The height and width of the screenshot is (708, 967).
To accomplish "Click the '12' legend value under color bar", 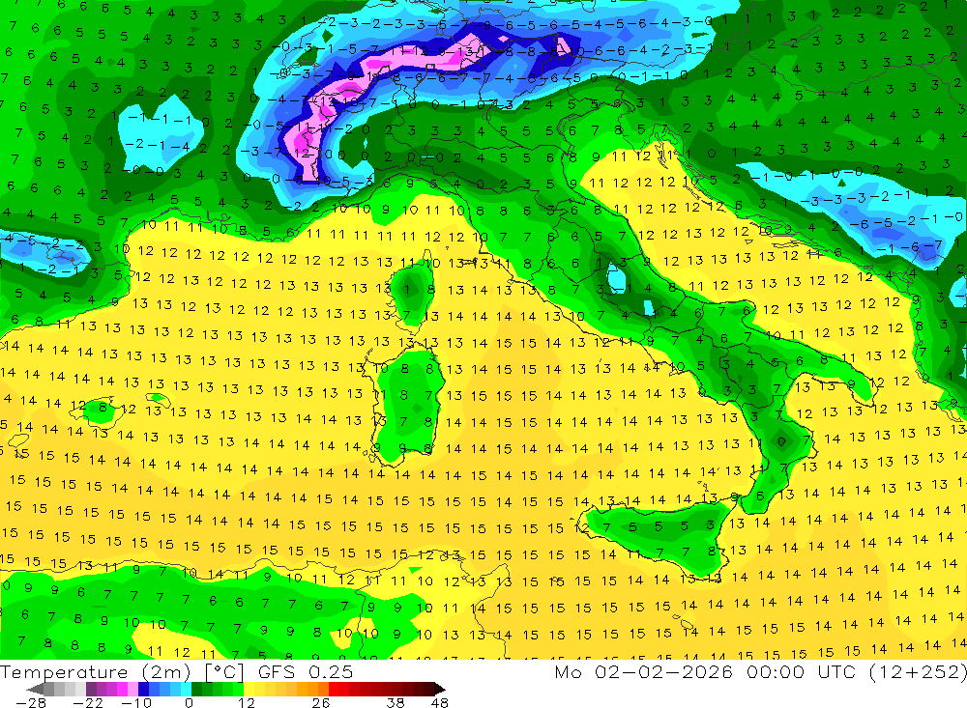I will click(246, 702).
